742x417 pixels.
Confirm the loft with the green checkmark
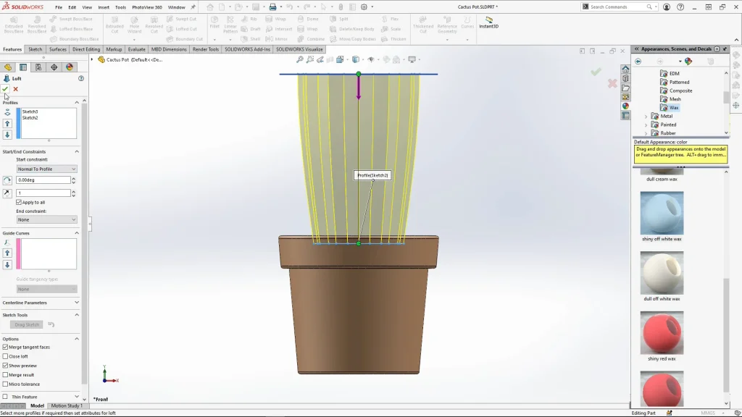(x=6, y=89)
